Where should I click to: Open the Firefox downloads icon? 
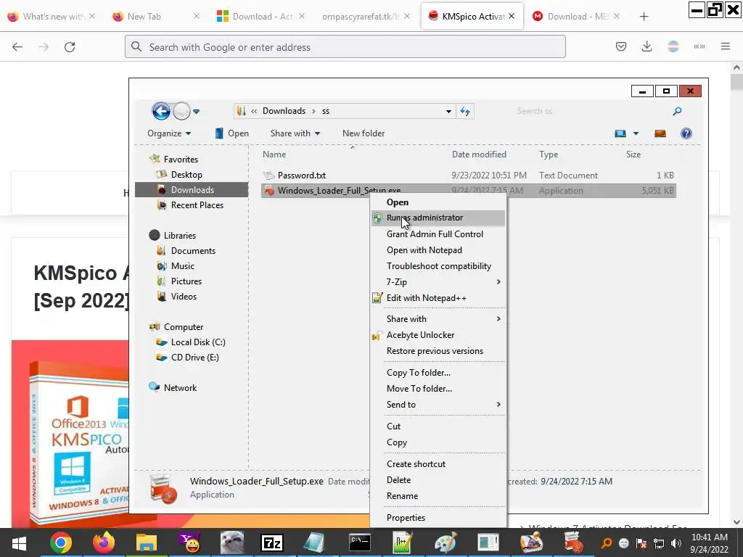click(646, 46)
